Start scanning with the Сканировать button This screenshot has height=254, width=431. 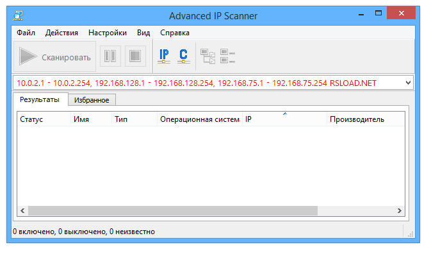coord(54,56)
